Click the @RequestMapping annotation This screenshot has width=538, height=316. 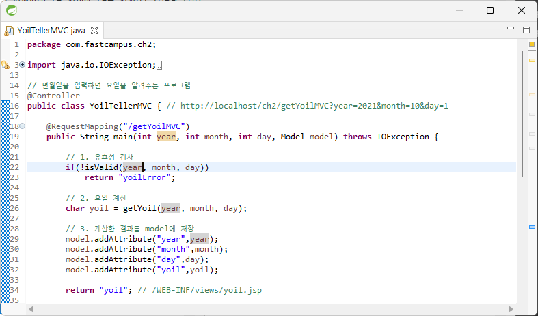click(82, 126)
